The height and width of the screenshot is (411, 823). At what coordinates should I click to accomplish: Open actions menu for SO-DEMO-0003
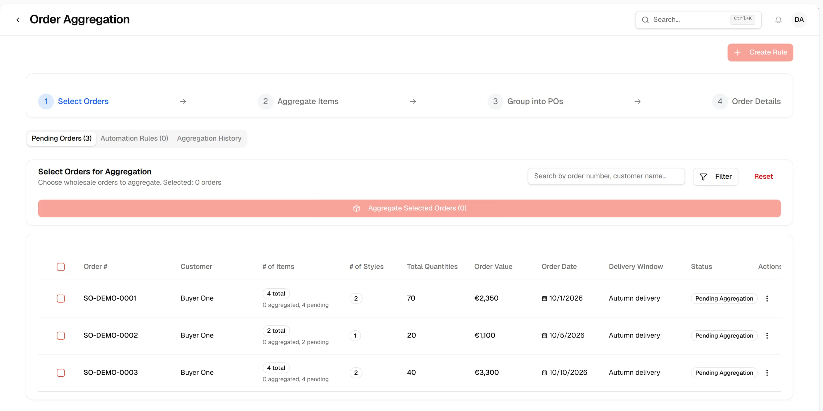767,373
